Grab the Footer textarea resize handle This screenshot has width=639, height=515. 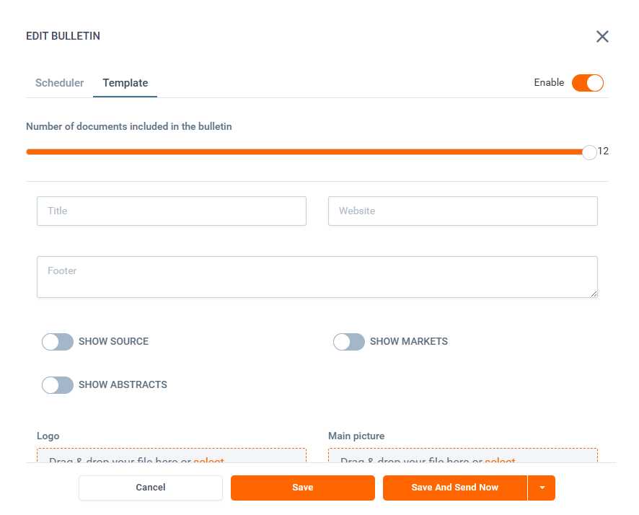coord(594,294)
